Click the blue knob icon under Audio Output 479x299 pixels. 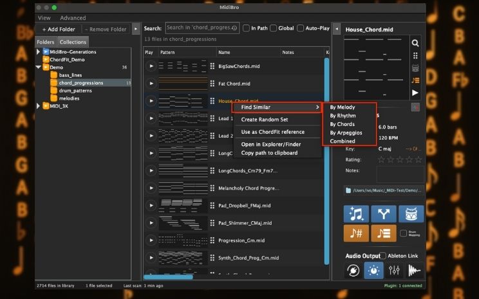coord(373,270)
